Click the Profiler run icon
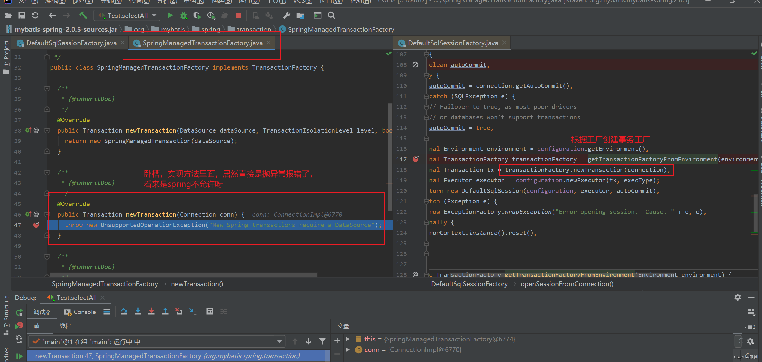 211,15
